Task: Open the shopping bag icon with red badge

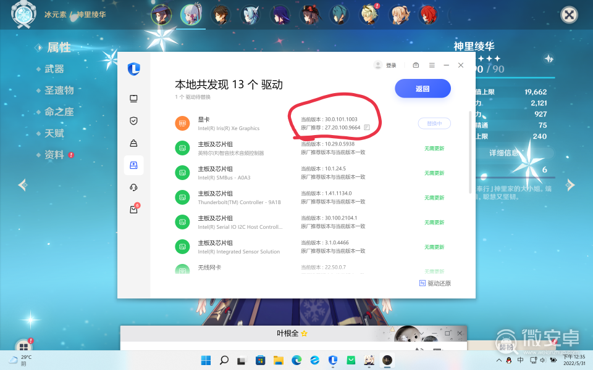Action: point(134,208)
